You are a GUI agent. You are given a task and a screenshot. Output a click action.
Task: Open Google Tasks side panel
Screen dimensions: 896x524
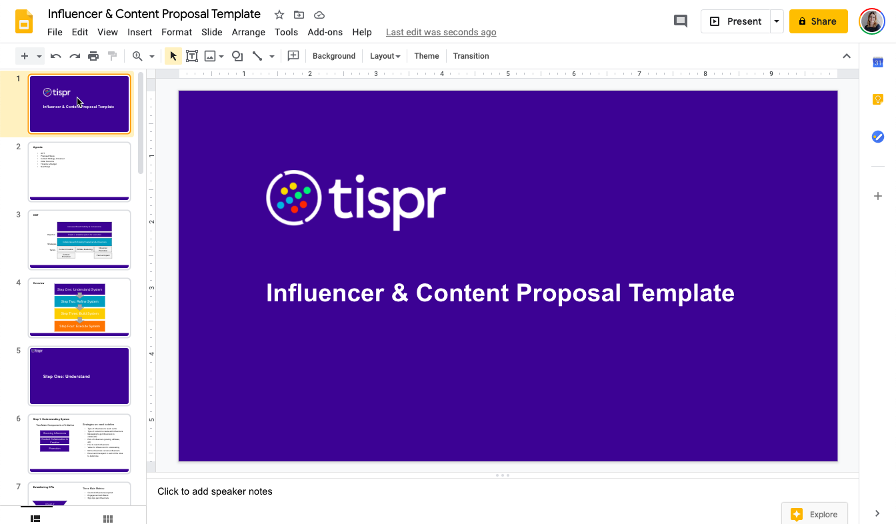coord(878,137)
